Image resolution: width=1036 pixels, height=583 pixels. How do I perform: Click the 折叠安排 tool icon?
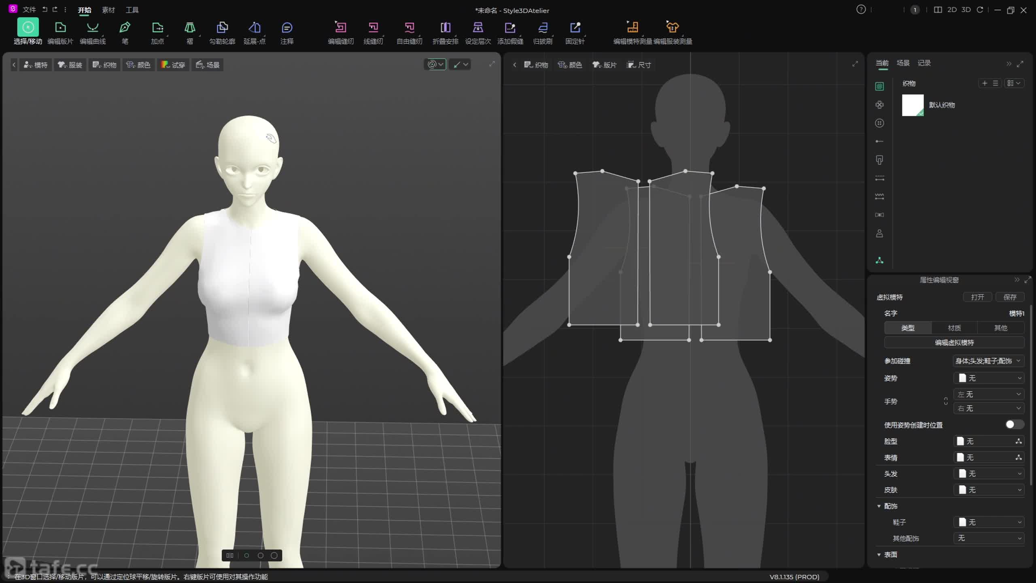click(445, 28)
